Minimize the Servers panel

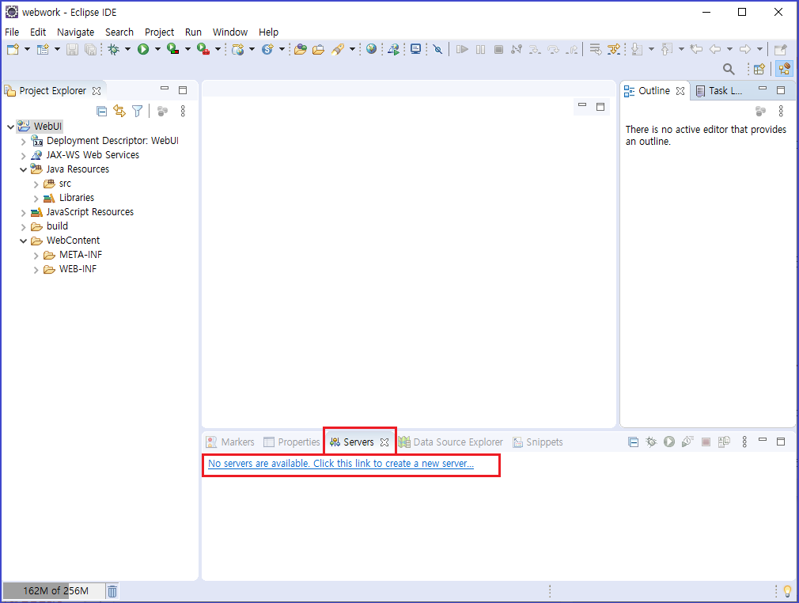(x=763, y=439)
